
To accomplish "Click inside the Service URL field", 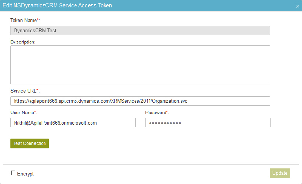I will [140, 101].
